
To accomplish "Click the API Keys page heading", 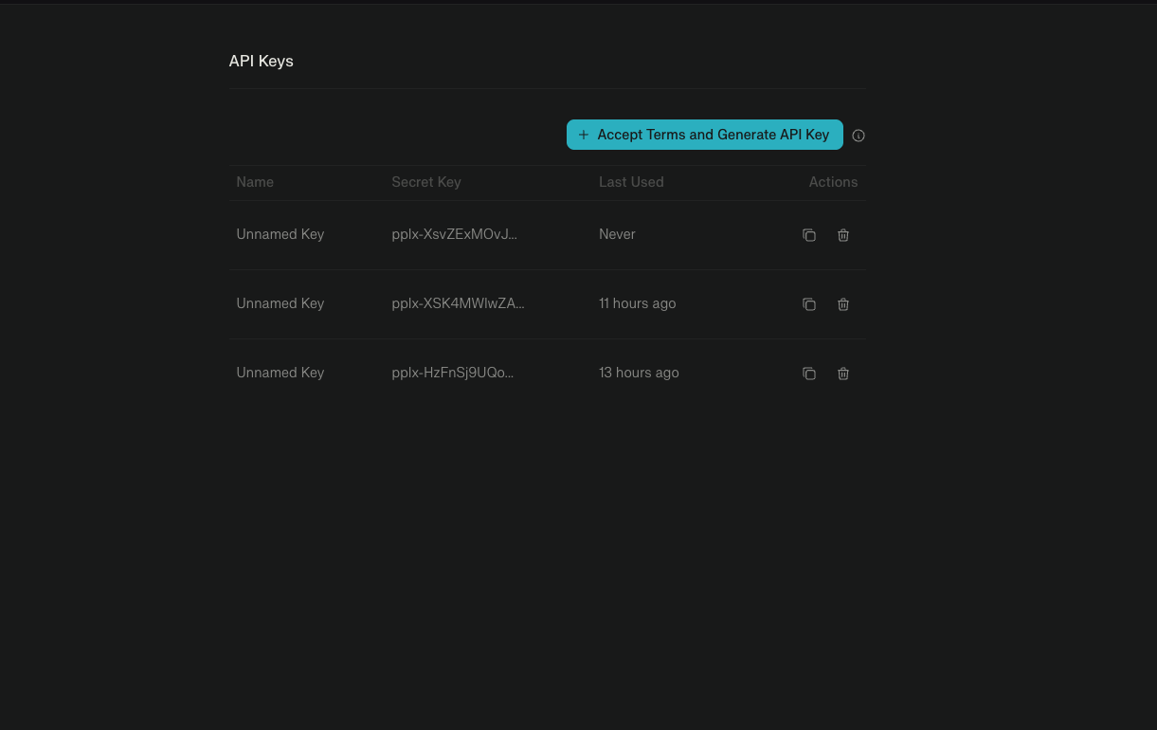I will [x=261, y=61].
